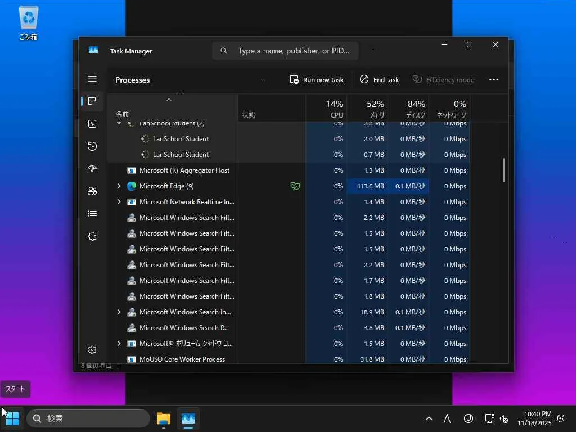The image size is (576, 432).
Task: Open the Services sidebar icon
Action: [92, 236]
